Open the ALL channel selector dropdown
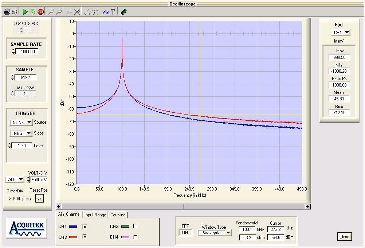 tap(15, 179)
